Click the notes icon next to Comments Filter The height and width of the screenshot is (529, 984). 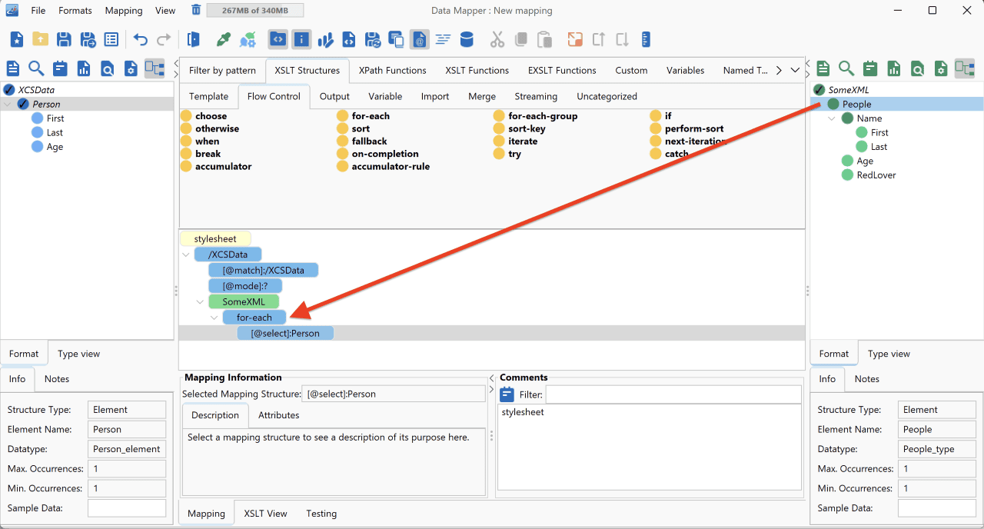(x=507, y=394)
